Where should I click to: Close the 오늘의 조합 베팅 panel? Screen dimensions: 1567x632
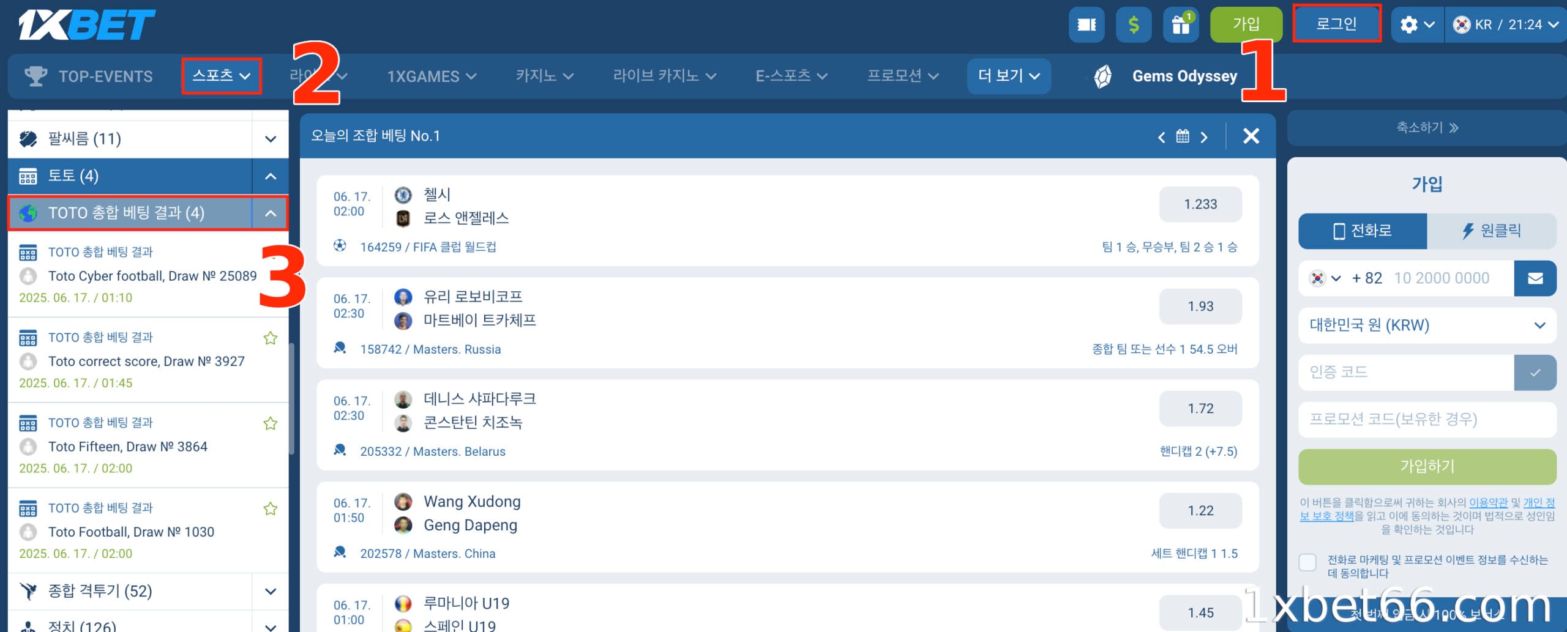tap(1251, 136)
